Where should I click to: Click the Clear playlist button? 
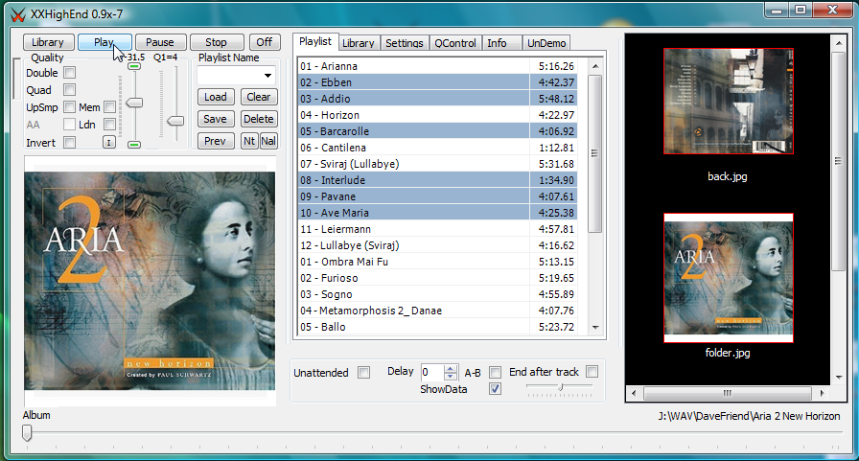pos(259,97)
